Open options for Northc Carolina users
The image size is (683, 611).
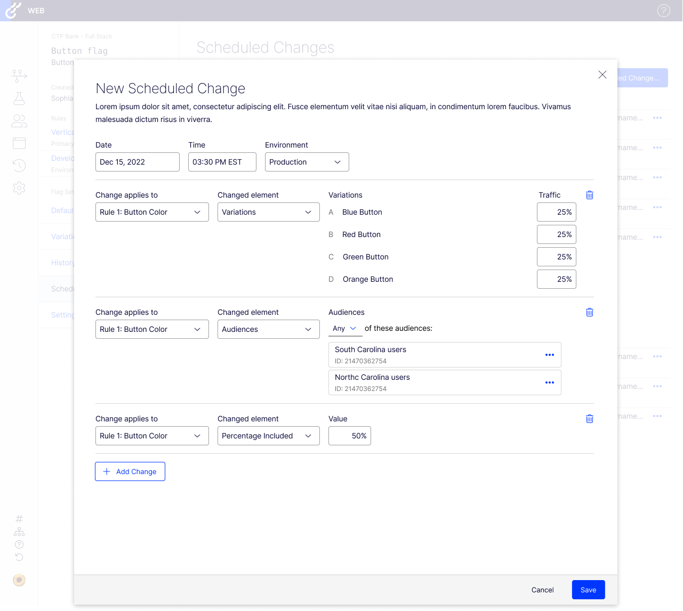tap(550, 382)
